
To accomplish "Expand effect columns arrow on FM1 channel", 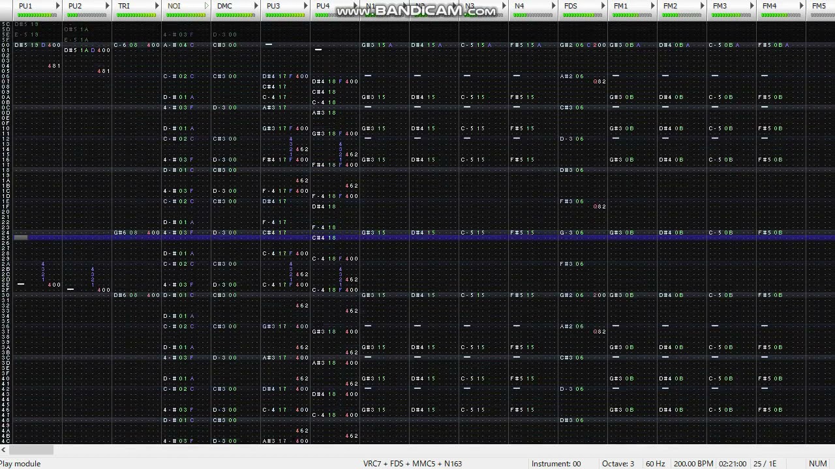I will pyautogui.click(x=653, y=6).
